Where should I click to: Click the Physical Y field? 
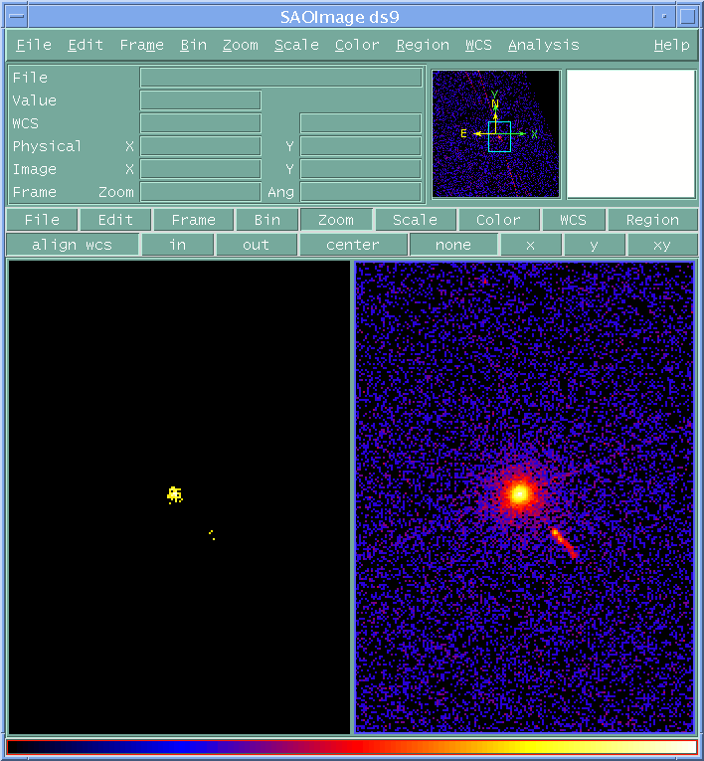pos(361,146)
